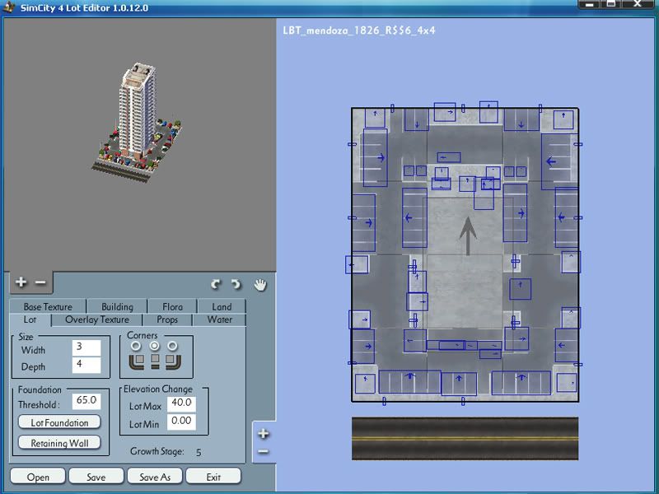The width and height of the screenshot is (659, 494).
Task: Select the hand pan tool
Action: tap(260, 285)
